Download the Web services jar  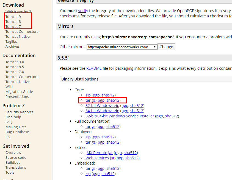[100, 158]
